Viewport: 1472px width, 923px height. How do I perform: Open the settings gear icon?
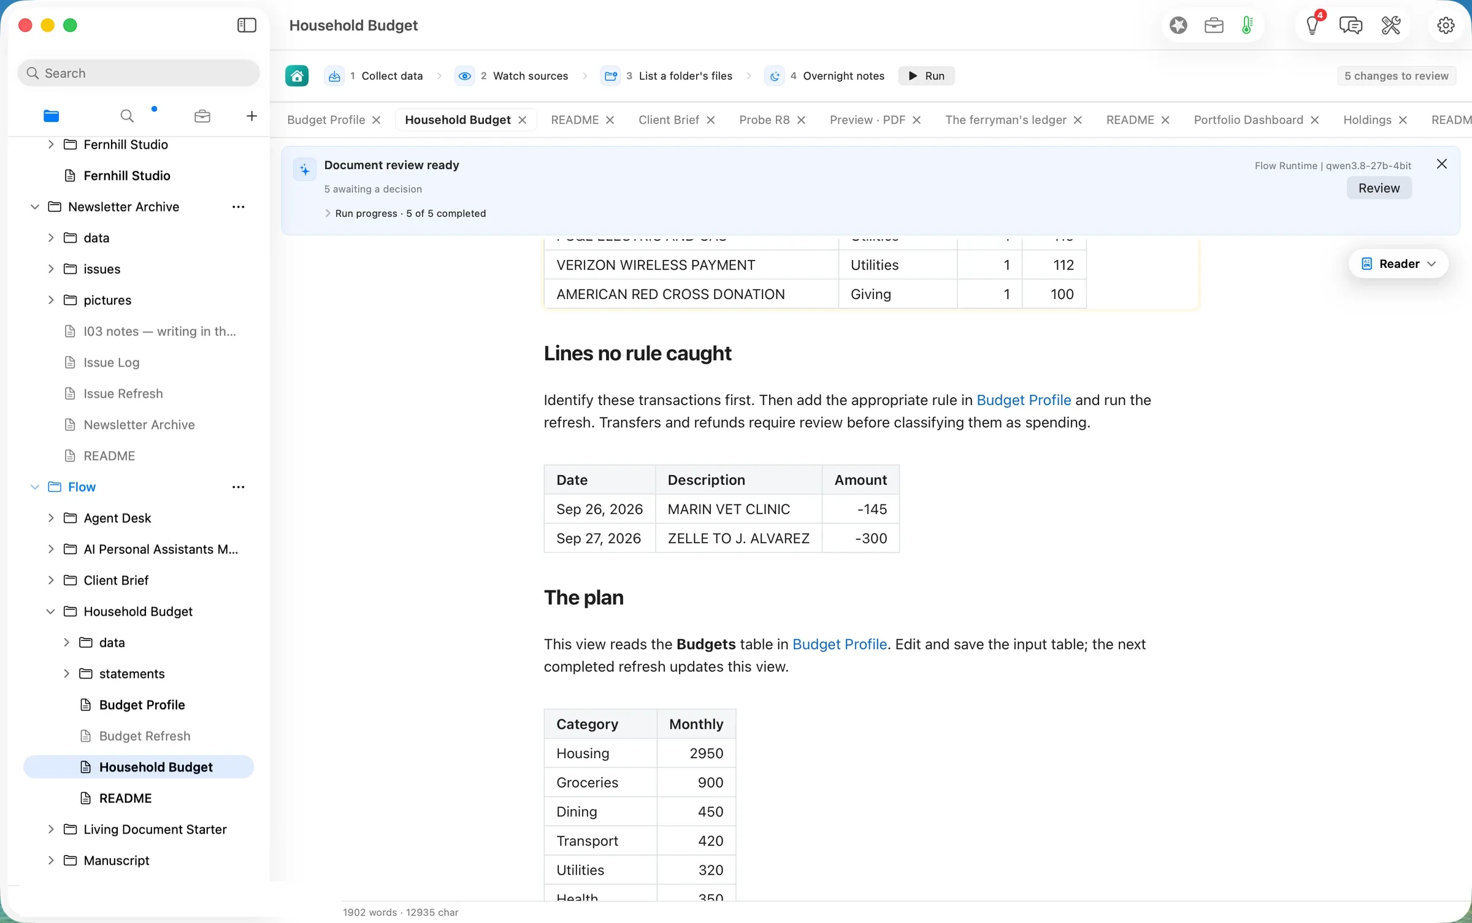click(1446, 25)
